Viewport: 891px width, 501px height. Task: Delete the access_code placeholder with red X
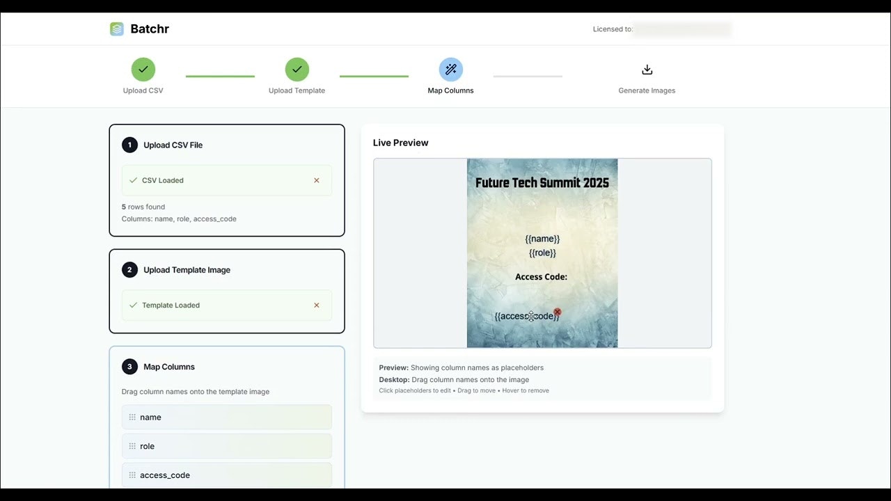pos(558,312)
